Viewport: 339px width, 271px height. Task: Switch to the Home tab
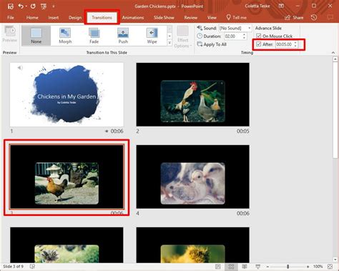click(x=32, y=17)
